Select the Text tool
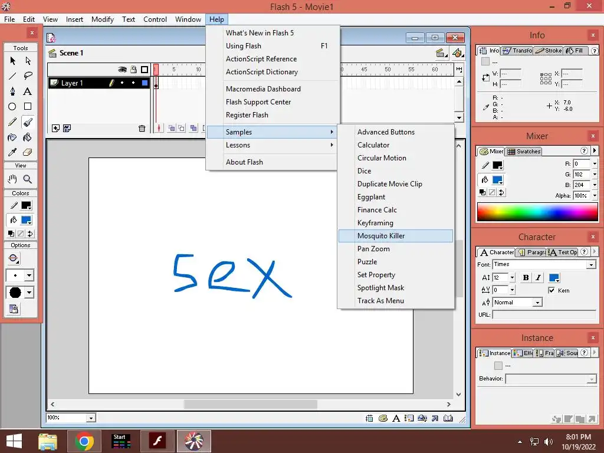This screenshot has width=604, height=453. click(x=28, y=91)
